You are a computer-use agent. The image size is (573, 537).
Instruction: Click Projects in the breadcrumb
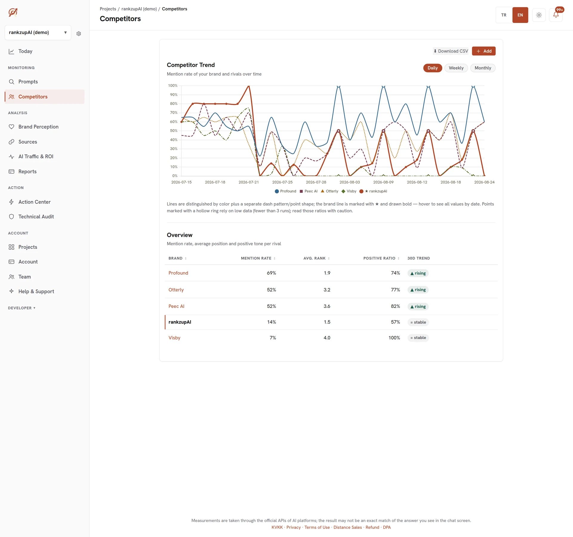[108, 9]
